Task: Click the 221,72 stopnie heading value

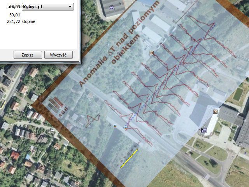Action: coord(21,21)
